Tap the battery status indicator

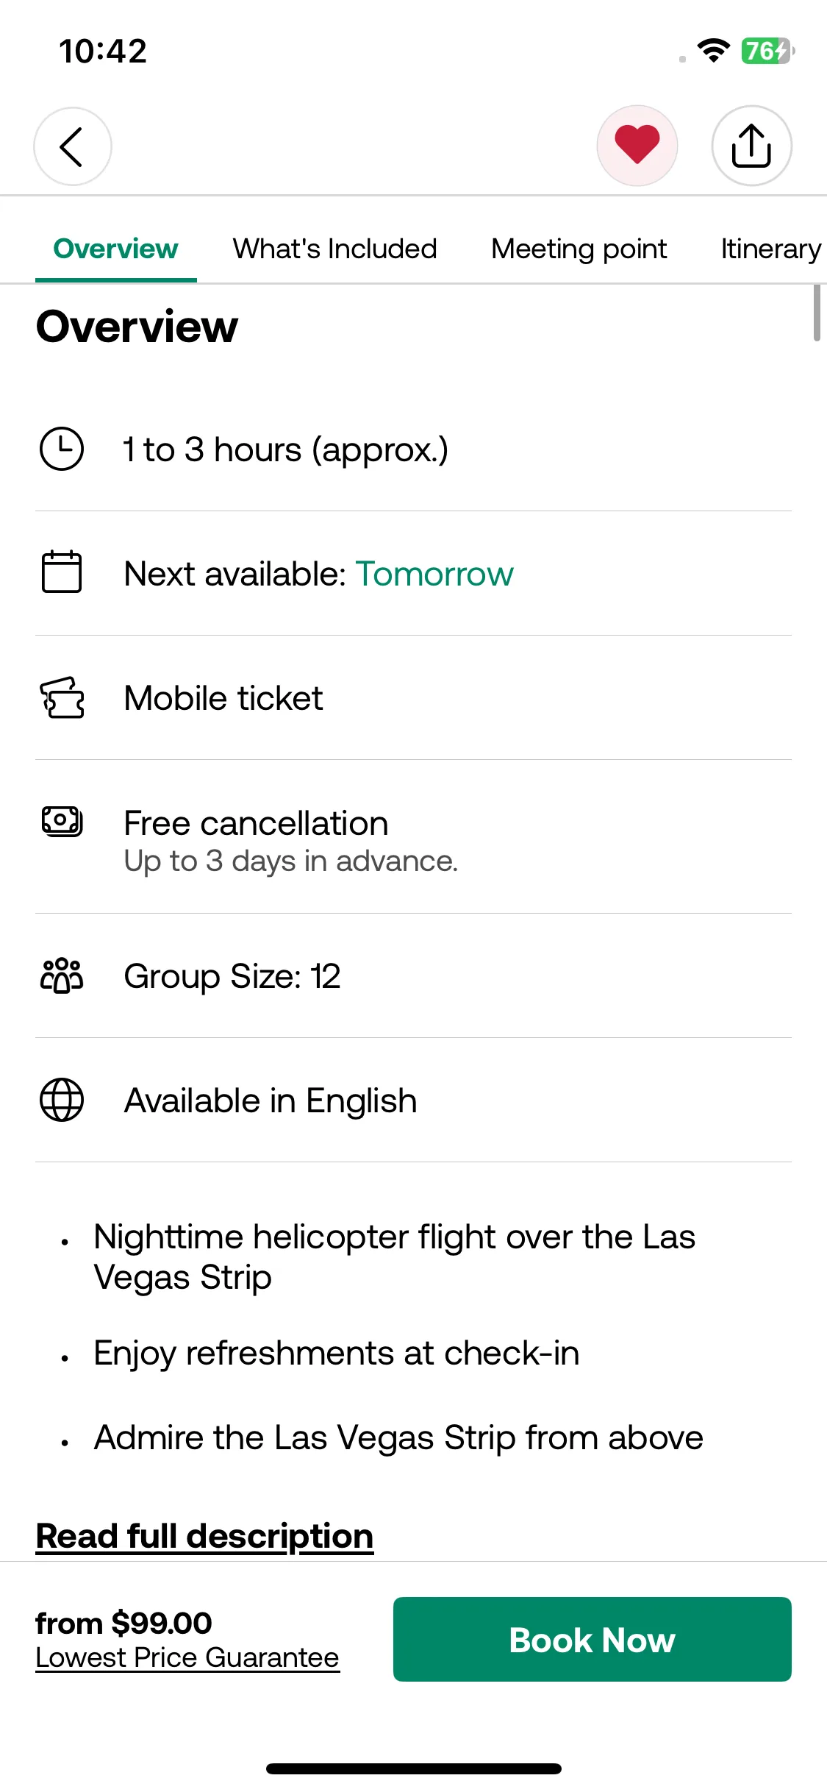click(x=767, y=51)
